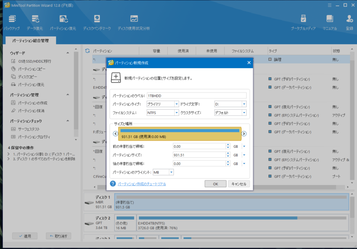Click Undo (取り消す) button
The width and height of the screenshot is (357, 249).
59,236
